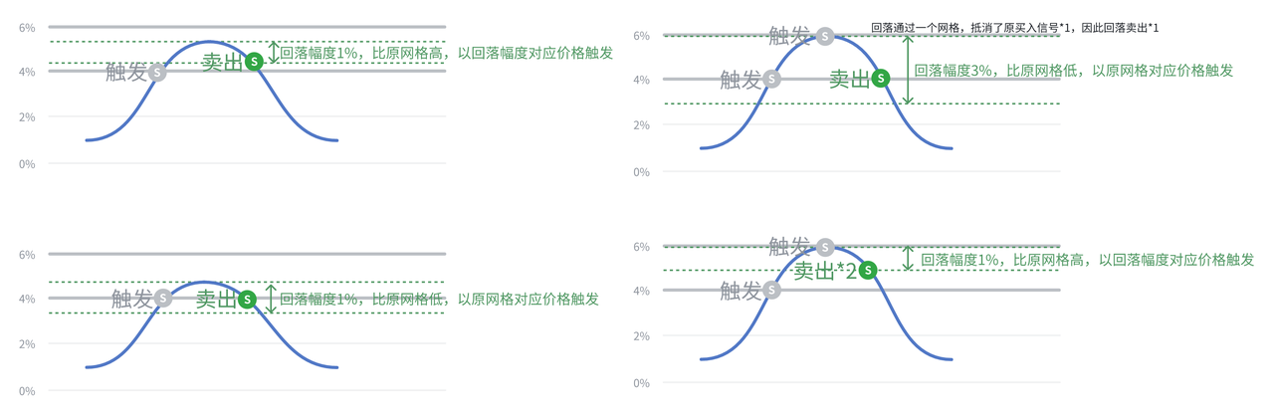
Task: Click the green S marker beside 卖出*2
Action: click(x=868, y=270)
